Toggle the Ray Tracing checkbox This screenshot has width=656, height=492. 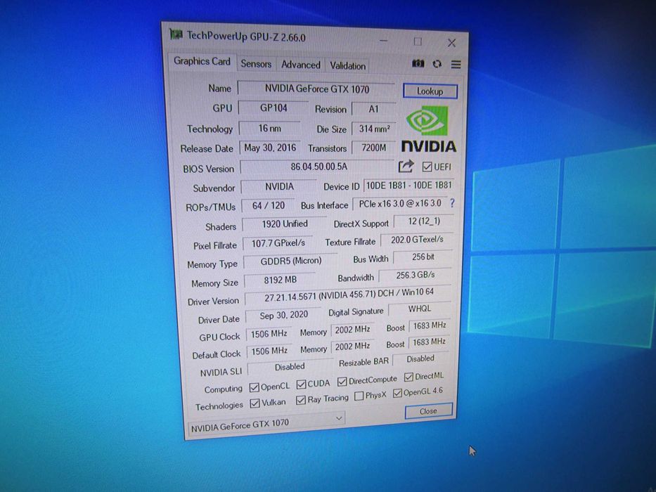pyautogui.click(x=300, y=400)
